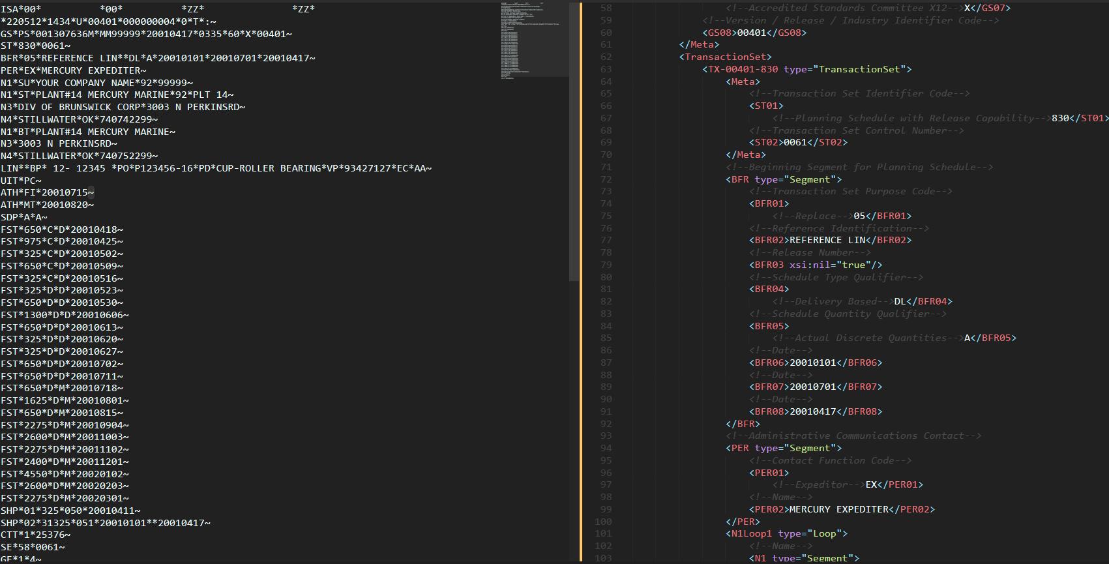This screenshot has width=1109, height=564.
Task: Click line number 62 in the gutter
Action: tap(606, 57)
